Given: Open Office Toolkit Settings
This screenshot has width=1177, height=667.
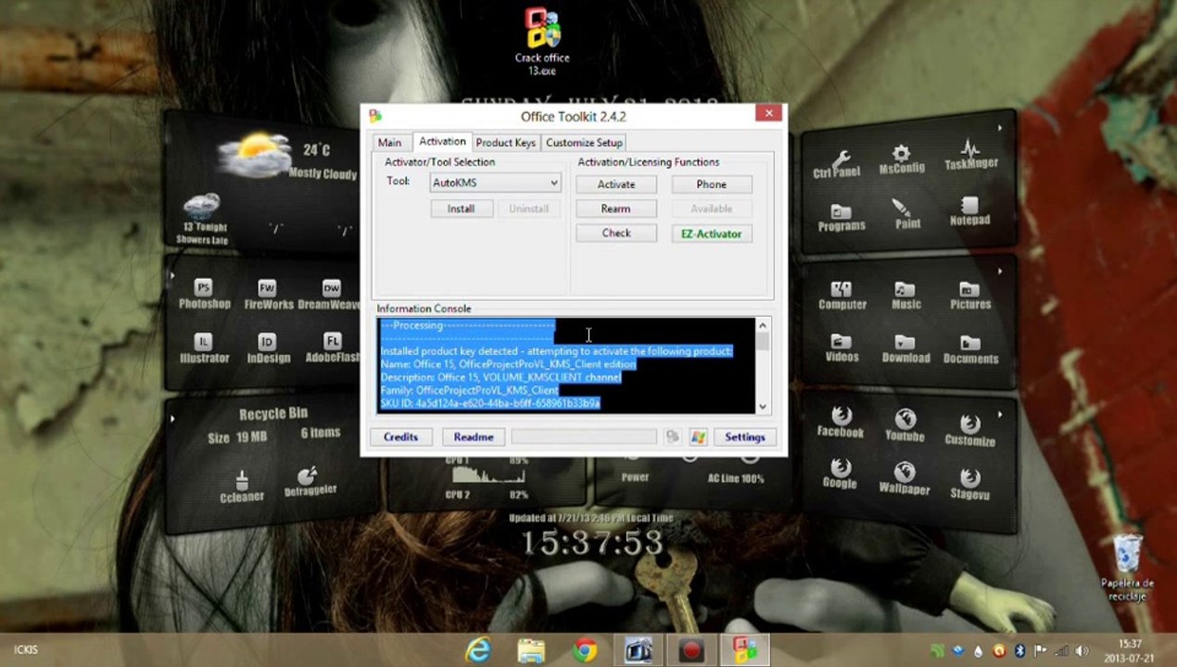Looking at the screenshot, I should pyautogui.click(x=745, y=436).
